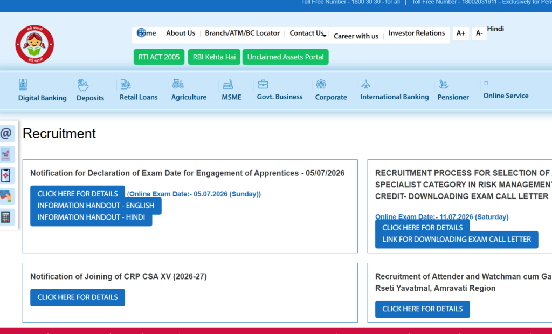This screenshot has height=334, width=552.
Task: Expand the Contact Us dropdown
Action: coord(308,33)
